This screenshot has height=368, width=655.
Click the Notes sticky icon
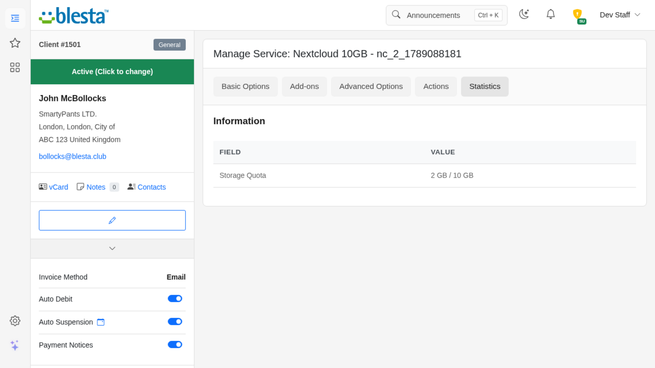(x=81, y=187)
